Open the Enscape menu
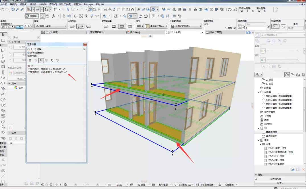Image resolution: width=306 pixels, height=189 pixels. 89,4
